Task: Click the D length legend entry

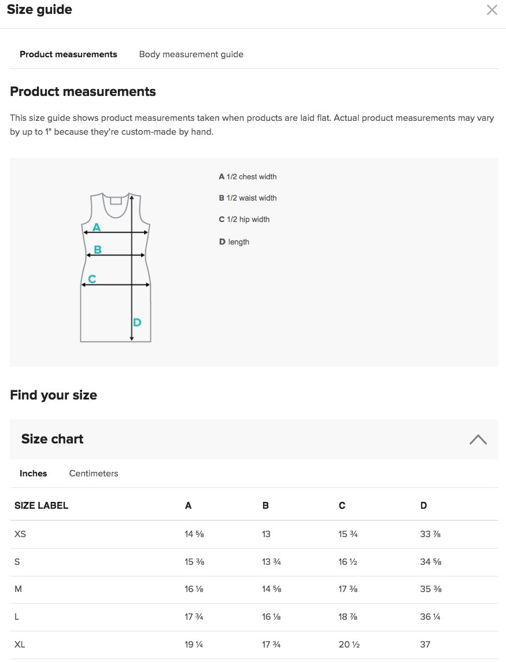Action: (x=234, y=242)
